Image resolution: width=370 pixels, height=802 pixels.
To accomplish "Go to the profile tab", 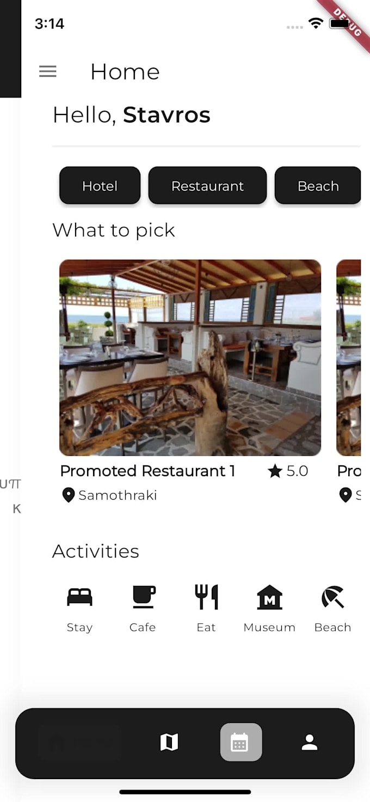I will pos(310,742).
